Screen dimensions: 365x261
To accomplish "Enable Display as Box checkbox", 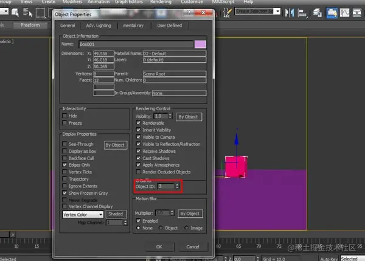I will pos(64,151).
